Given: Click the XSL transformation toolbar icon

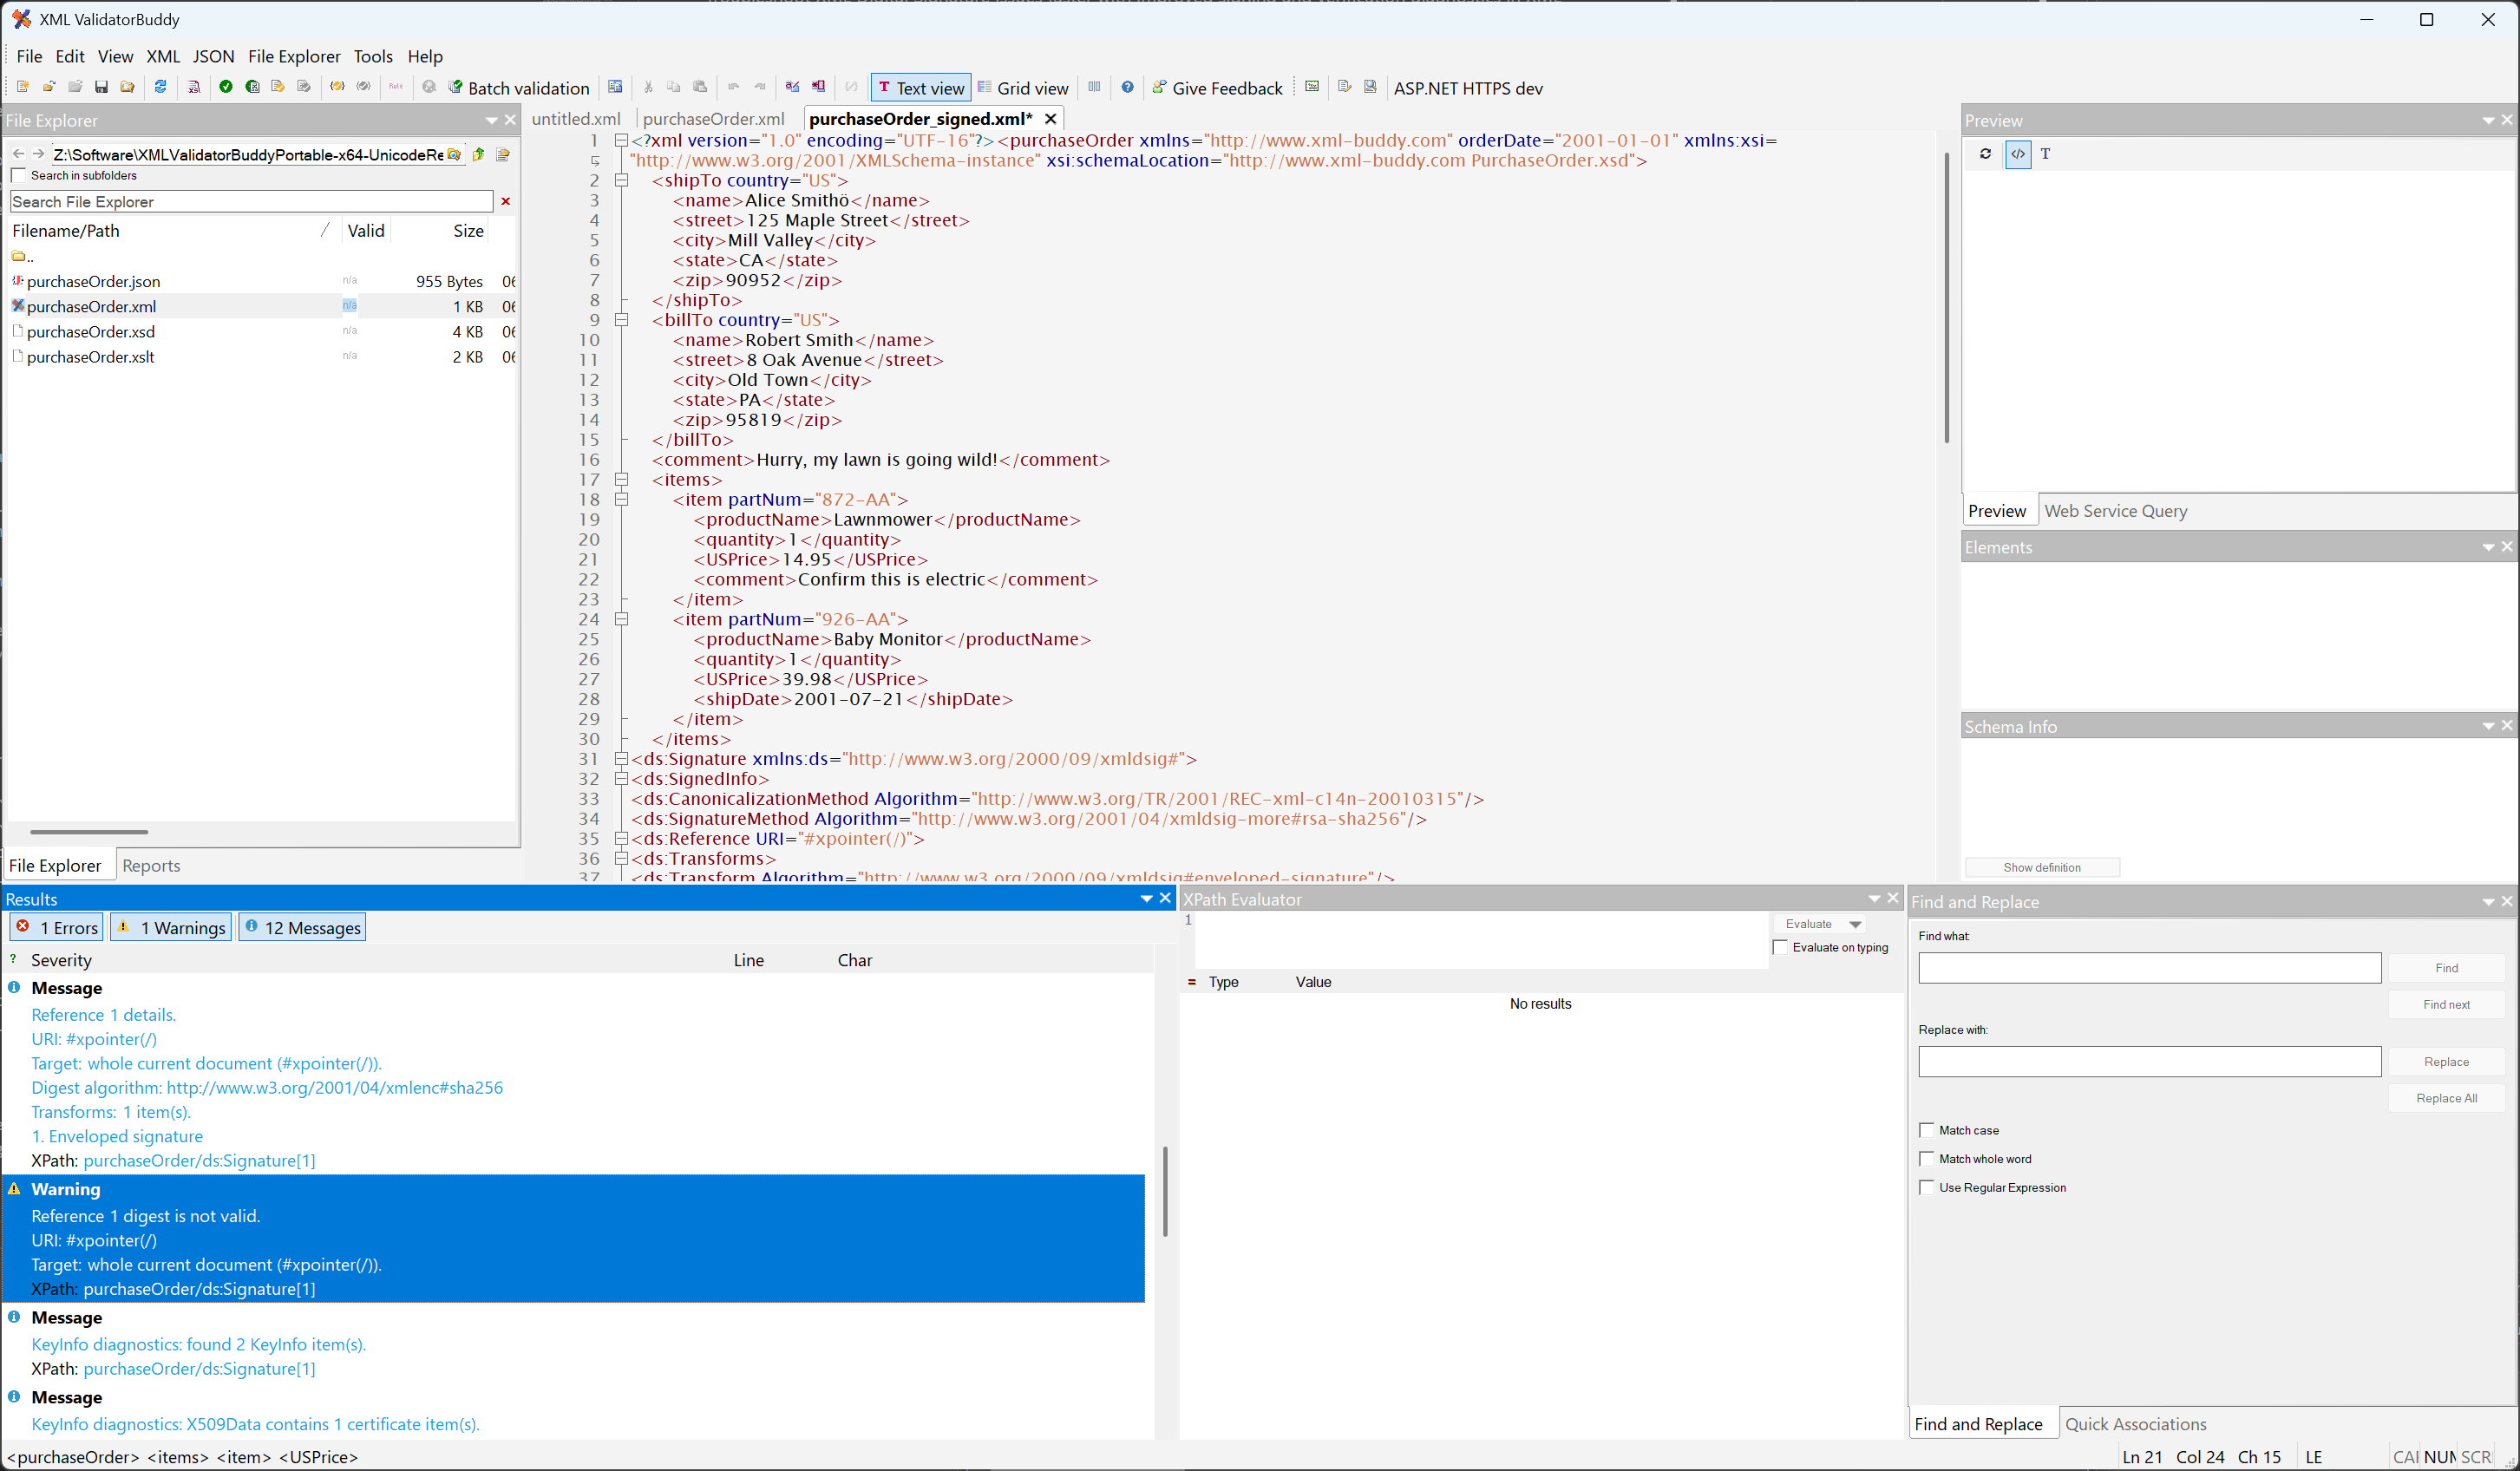Looking at the screenshot, I should coord(194,87).
